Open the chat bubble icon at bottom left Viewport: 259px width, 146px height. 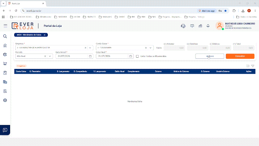pyautogui.click(x=5, y=130)
